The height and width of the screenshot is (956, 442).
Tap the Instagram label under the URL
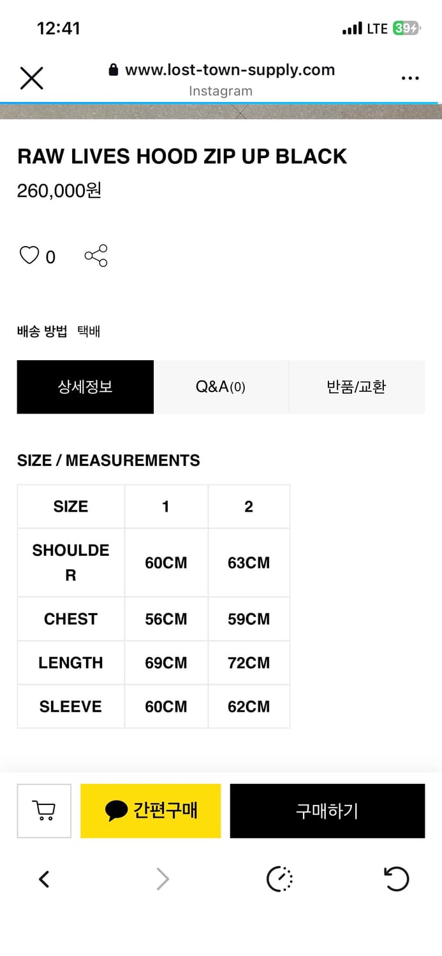(x=221, y=91)
